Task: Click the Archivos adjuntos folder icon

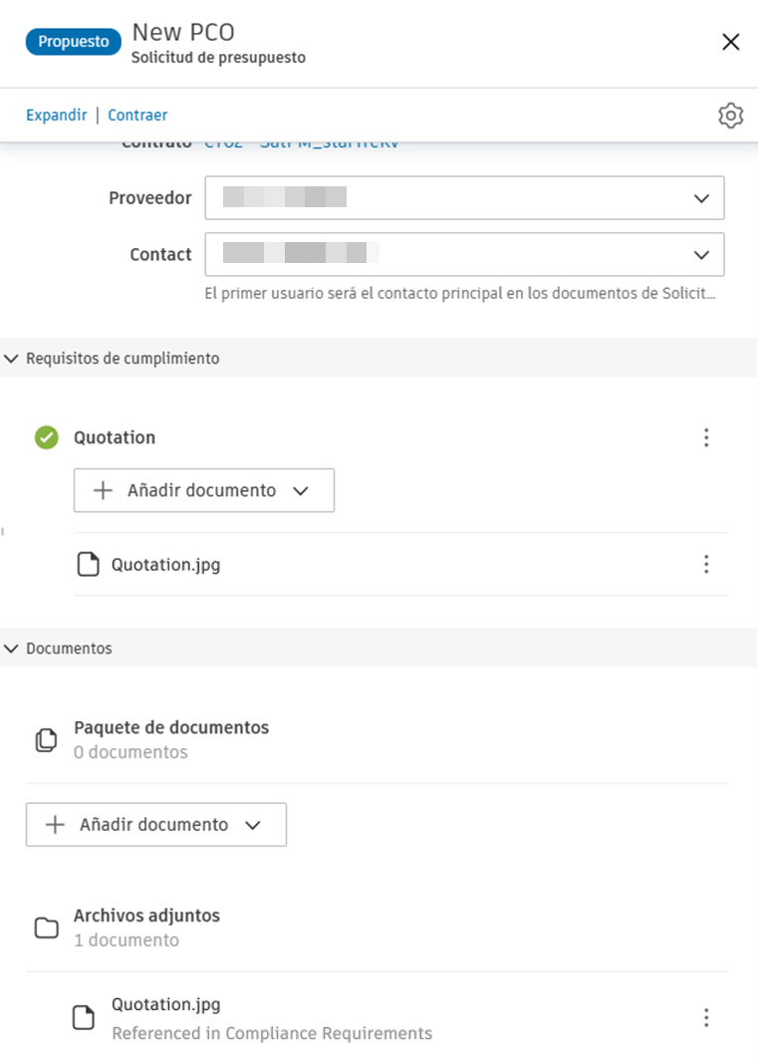Action: 45,928
